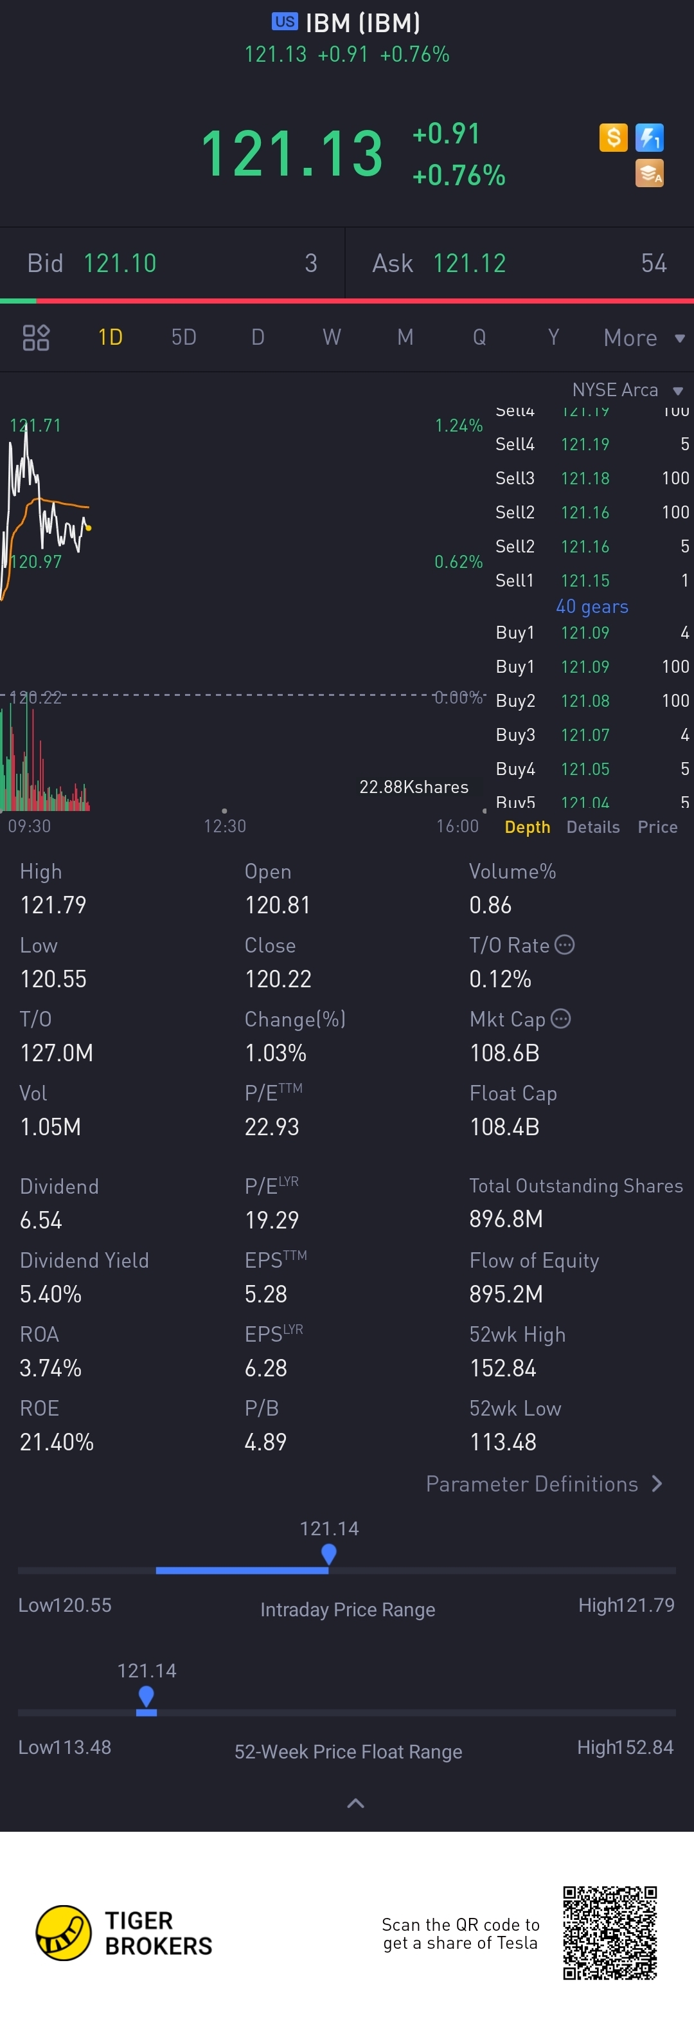Select the Details tab
This screenshot has height=2035, width=694.
[593, 827]
